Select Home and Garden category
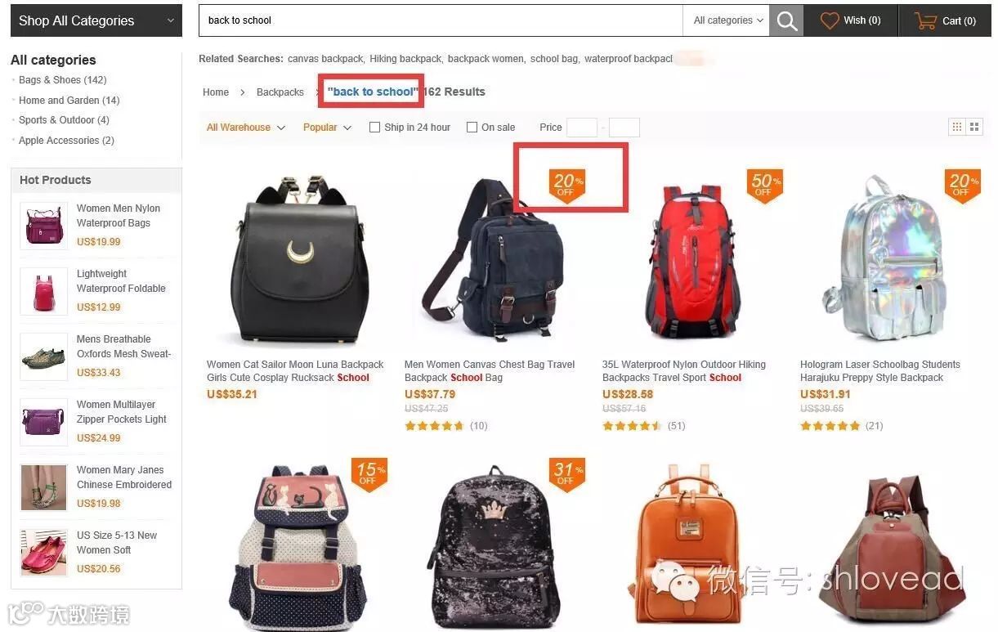The width and height of the screenshot is (998, 632). click(x=69, y=101)
